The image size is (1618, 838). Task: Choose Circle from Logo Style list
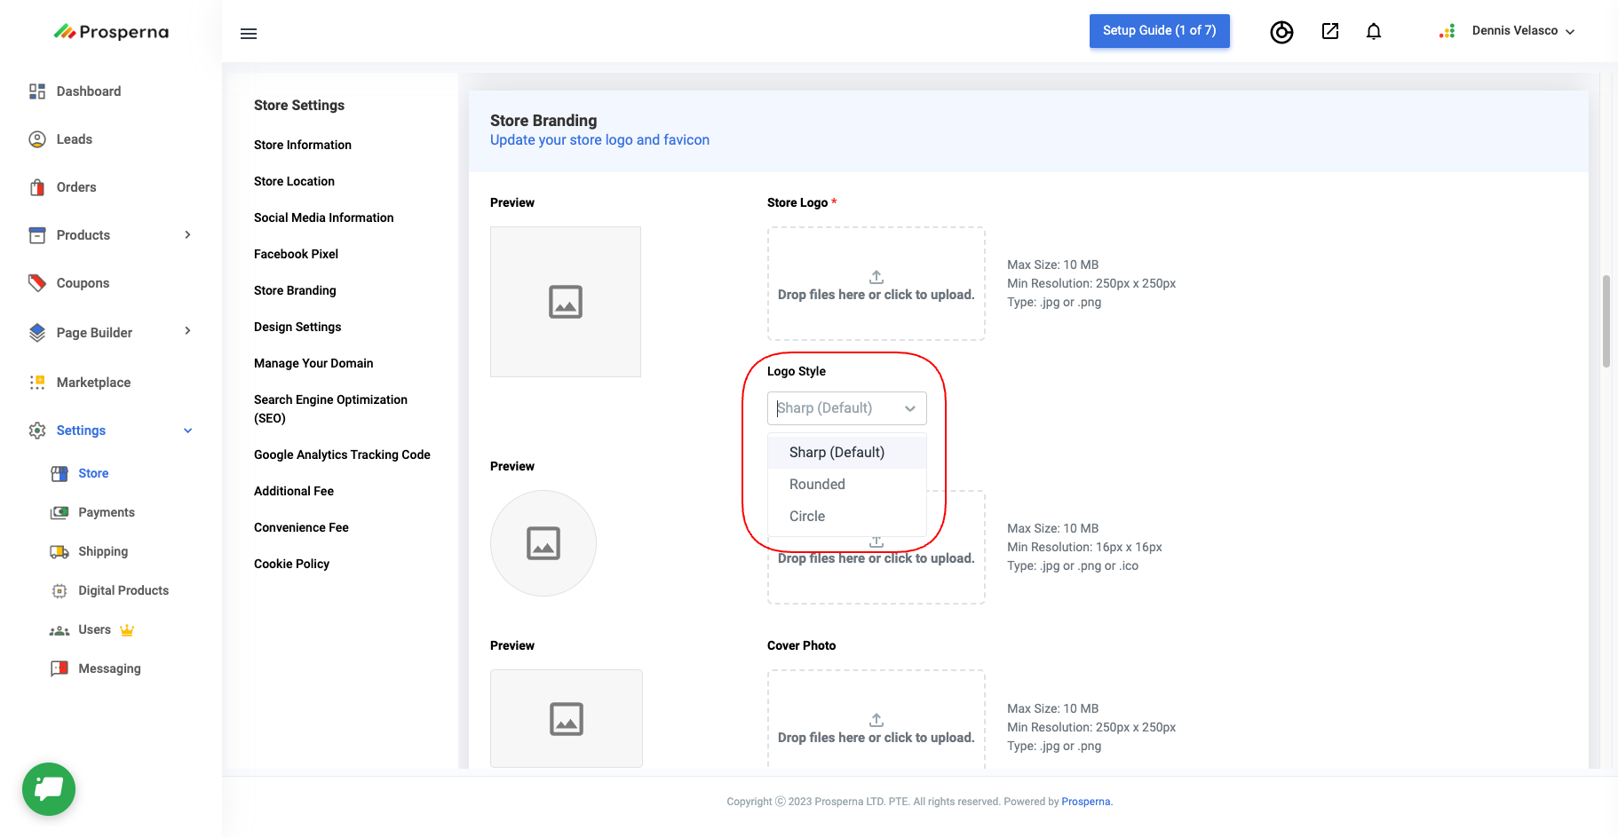click(807, 516)
